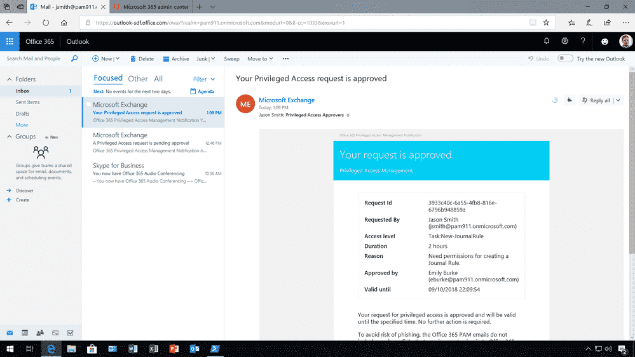Collapse the Folders section
The height and width of the screenshot is (357, 635).
10,79
